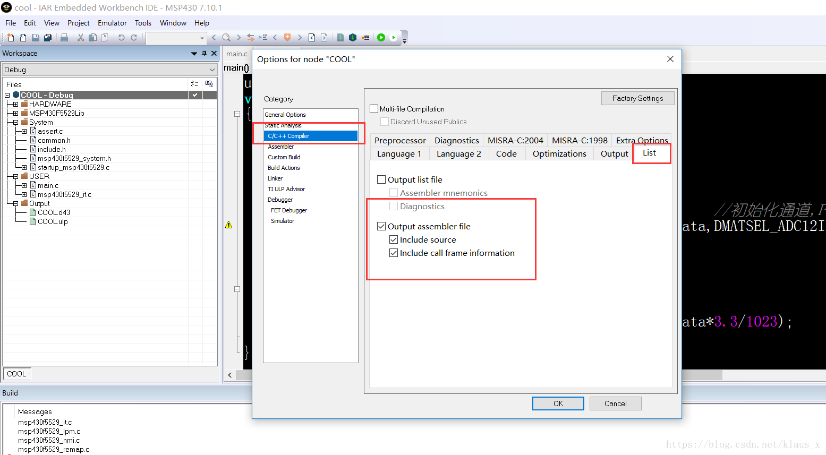Open toolbar overflow options arrow
This screenshot has height=455, width=826.
tap(404, 41)
